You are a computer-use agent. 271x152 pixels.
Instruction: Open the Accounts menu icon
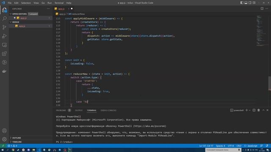point(4,130)
